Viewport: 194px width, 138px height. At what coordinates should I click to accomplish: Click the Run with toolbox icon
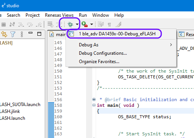pyautogui.click(x=85, y=24)
